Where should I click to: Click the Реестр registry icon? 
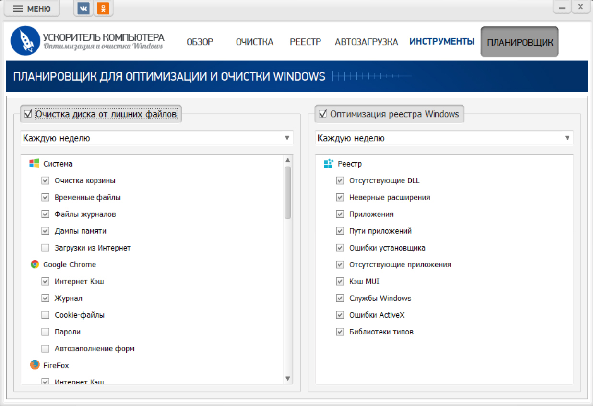329,164
